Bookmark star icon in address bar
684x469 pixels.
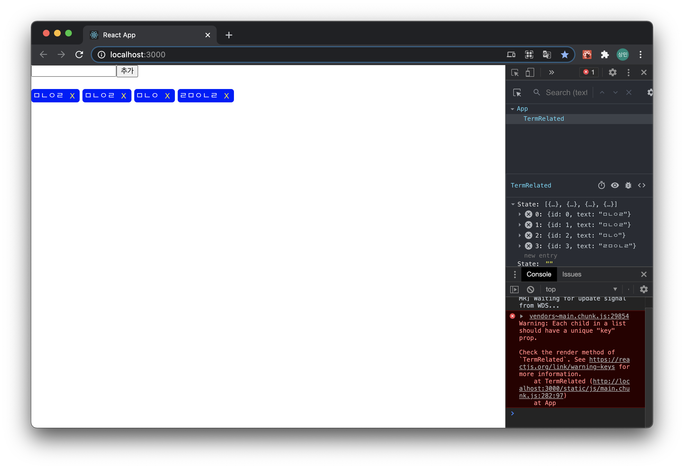click(565, 55)
